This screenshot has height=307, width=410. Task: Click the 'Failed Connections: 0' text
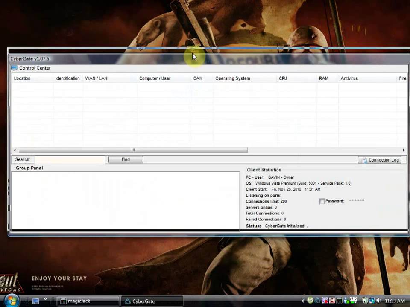(266, 219)
